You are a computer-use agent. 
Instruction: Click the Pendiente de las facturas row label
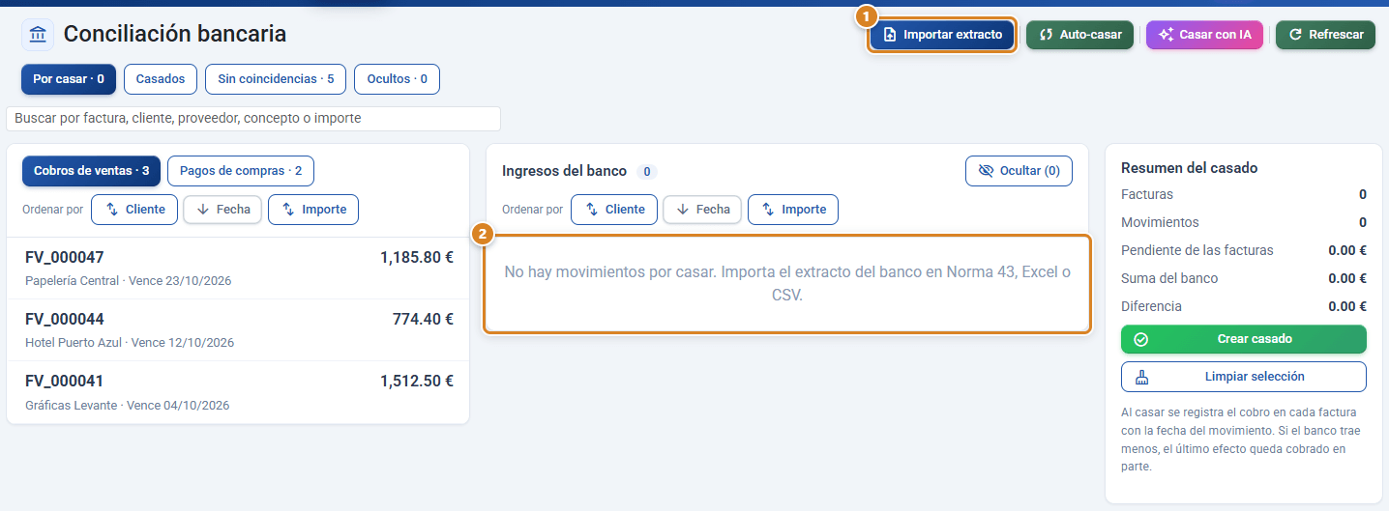(1197, 250)
